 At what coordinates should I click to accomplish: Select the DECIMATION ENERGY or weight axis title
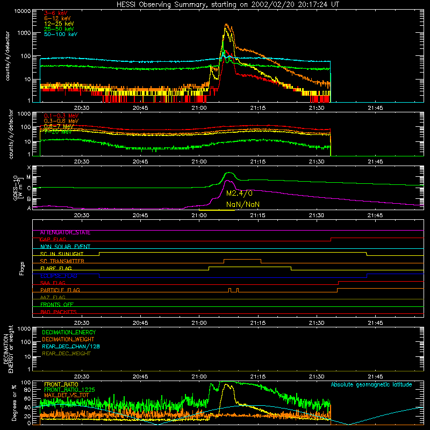pyautogui.click(x=8, y=349)
